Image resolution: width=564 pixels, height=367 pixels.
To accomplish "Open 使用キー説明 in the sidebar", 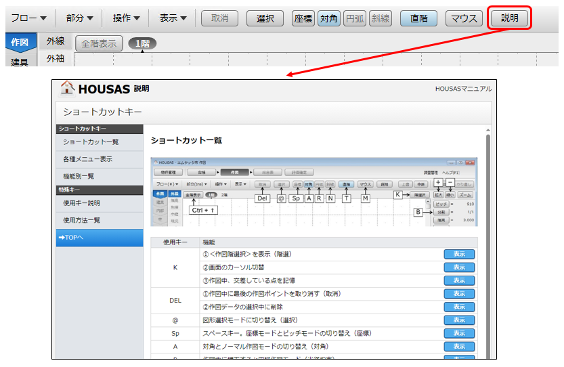I will click(x=100, y=203).
